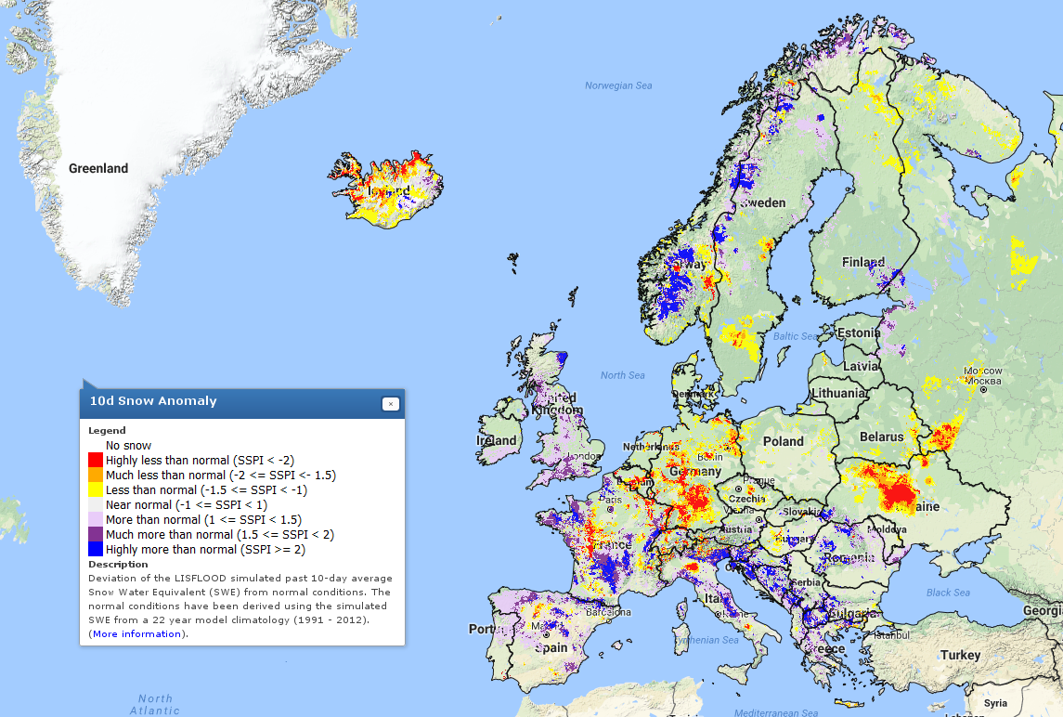Click the red 'Highly less than normal' swatch
Screen dimensions: 1063x717
(x=95, y=460)
